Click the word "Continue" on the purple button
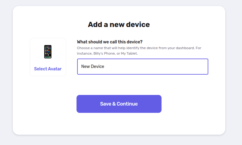 127,104
